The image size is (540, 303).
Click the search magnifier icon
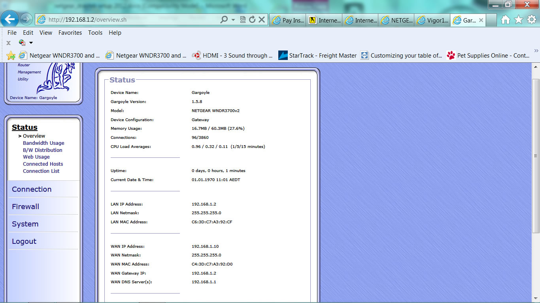point(224,19)
